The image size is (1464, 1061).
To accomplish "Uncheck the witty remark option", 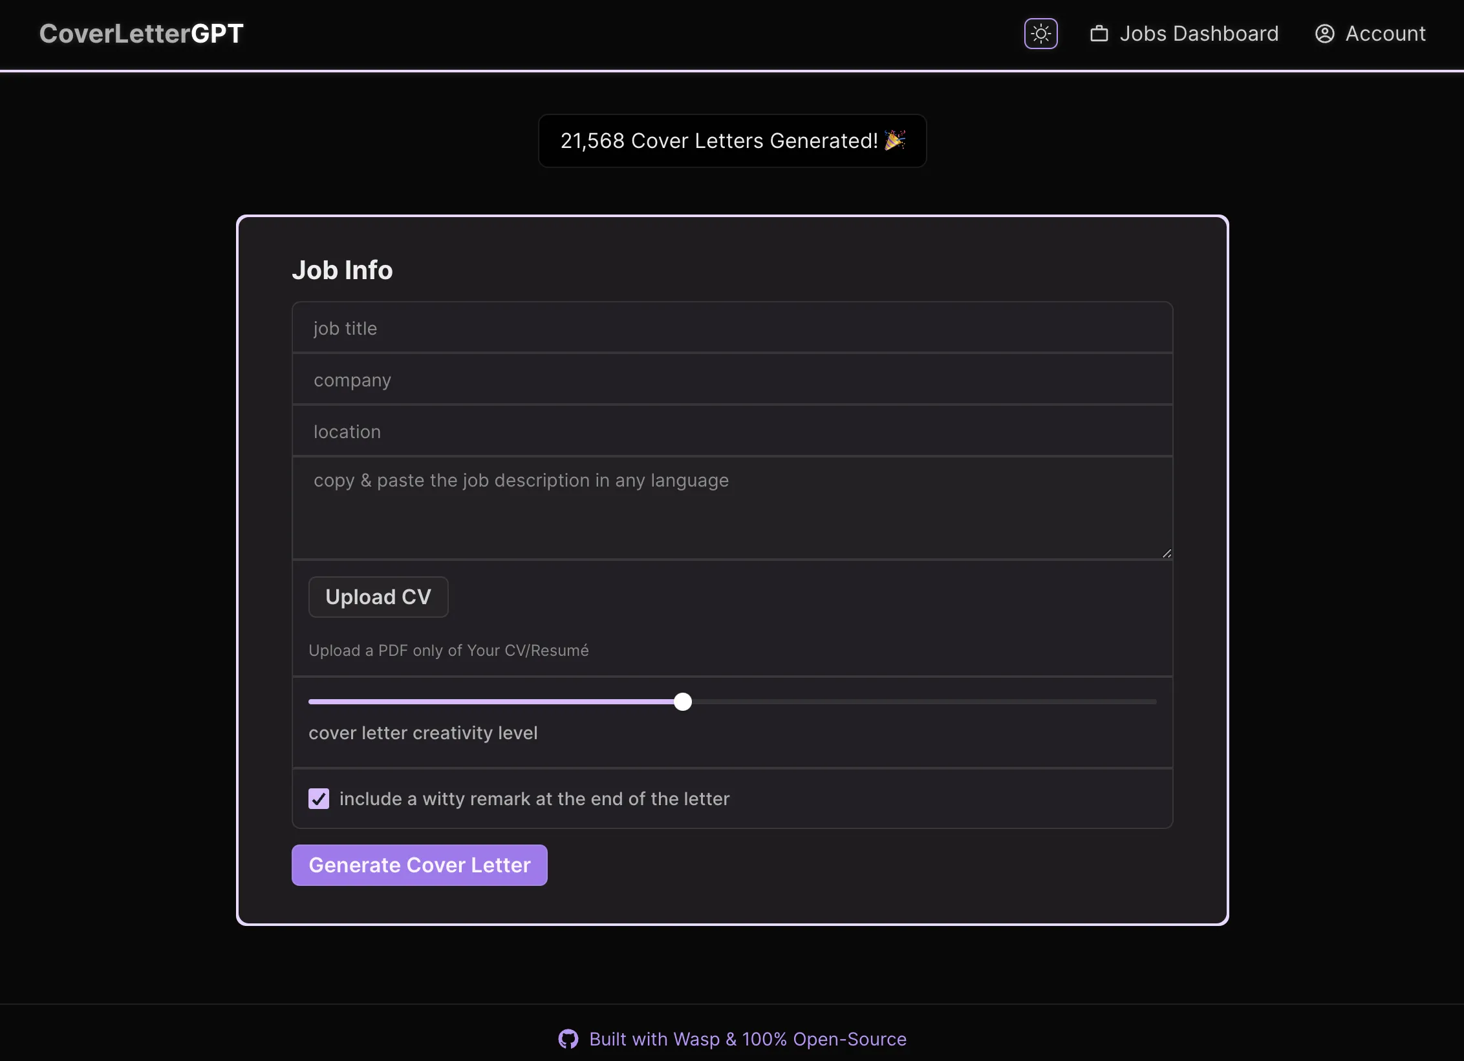I will pyautogui.click(x=318, y=799).
